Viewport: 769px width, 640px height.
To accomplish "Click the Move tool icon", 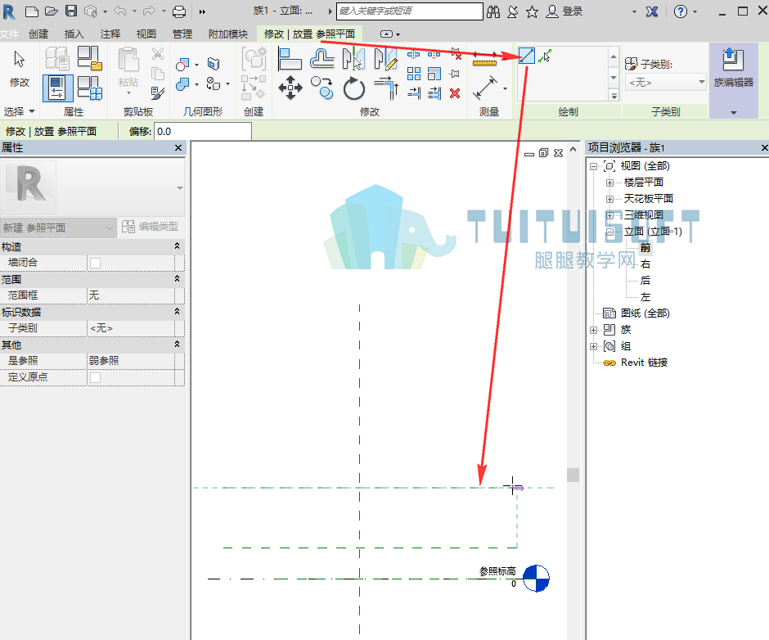I will (290, 88).
